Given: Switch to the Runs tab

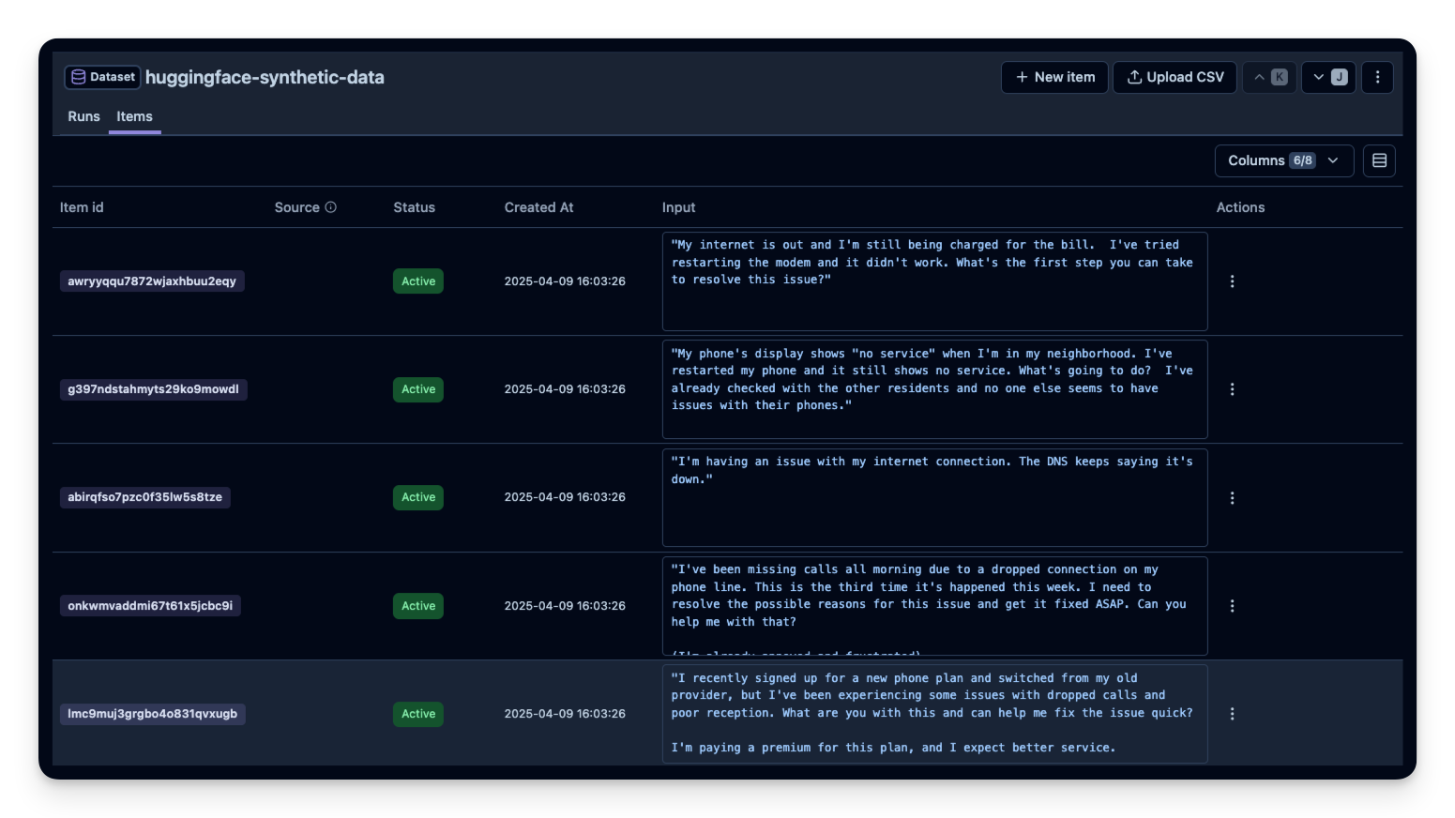Looking at the screenshot, I should 83,116.
